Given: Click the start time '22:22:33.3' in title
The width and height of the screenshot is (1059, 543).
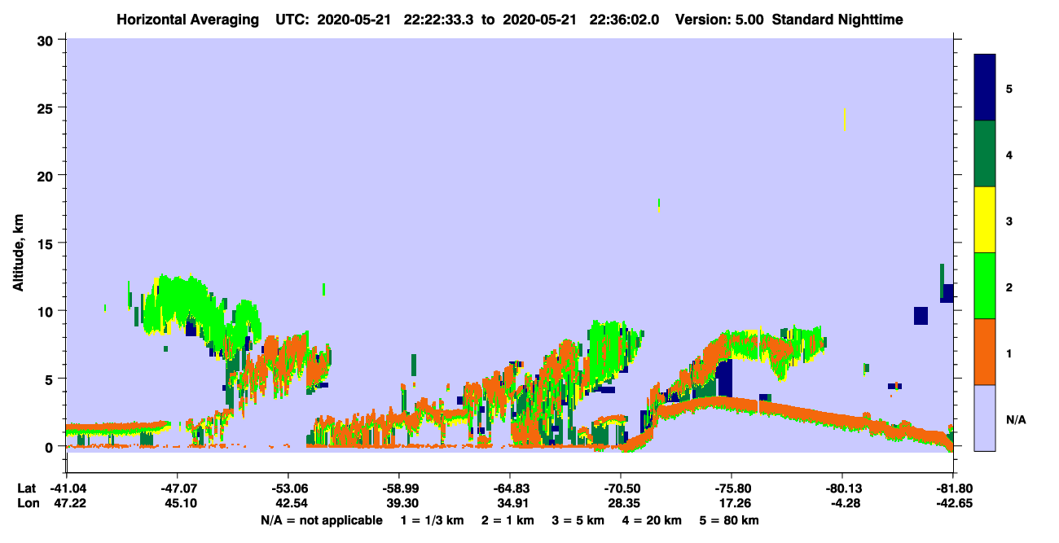Looking at the screenshot, I should [x=438, y=20].
